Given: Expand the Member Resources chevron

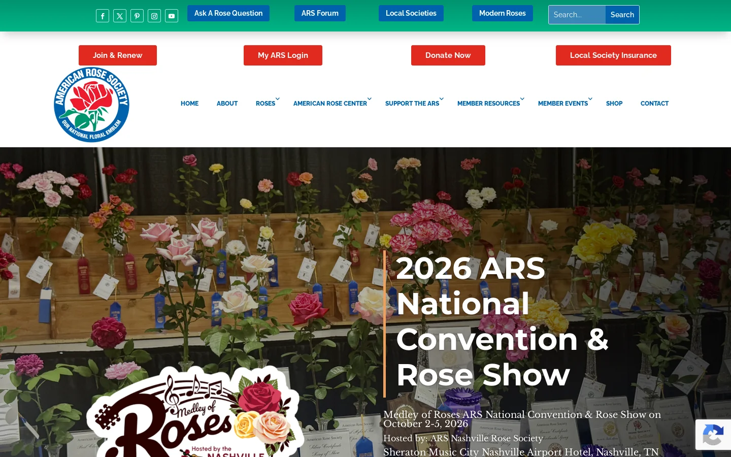Looking at the screenshot, I should pos(522,99).
